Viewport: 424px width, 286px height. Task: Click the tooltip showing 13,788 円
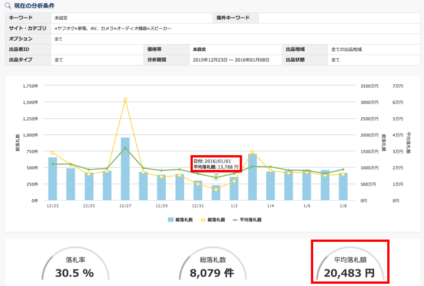[x=216, y=164]
